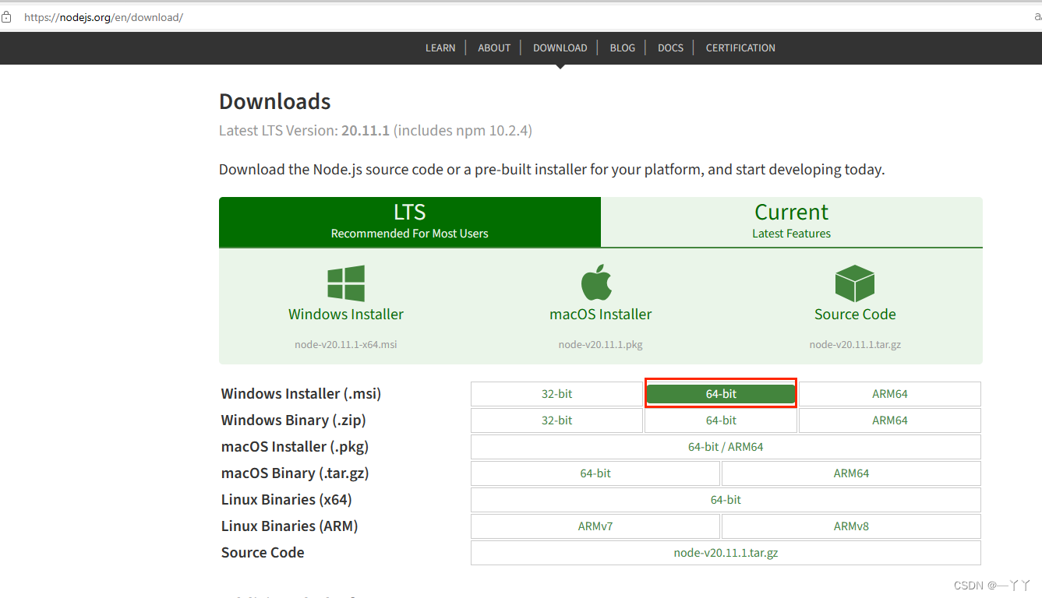This screenshot has height=598, width=1042.
Task: Download Linux Binaries ARMv7
Action: click(595, 526)
